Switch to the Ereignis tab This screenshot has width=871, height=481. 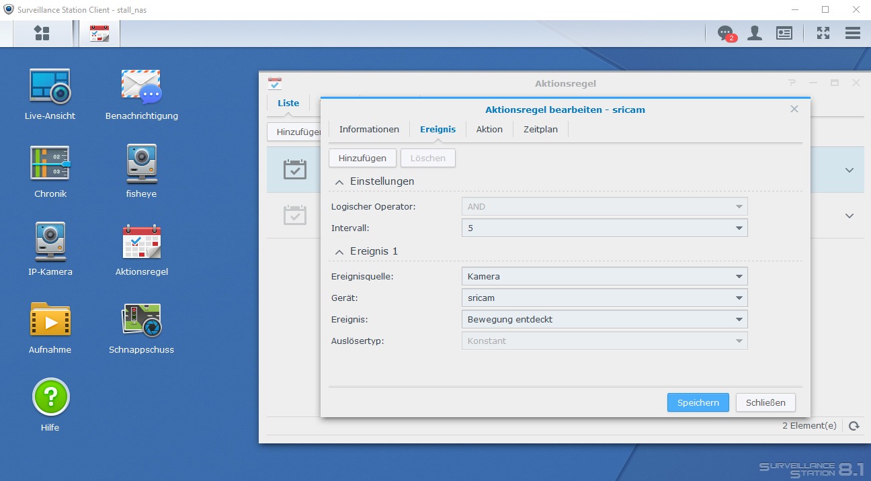point(438,130)
